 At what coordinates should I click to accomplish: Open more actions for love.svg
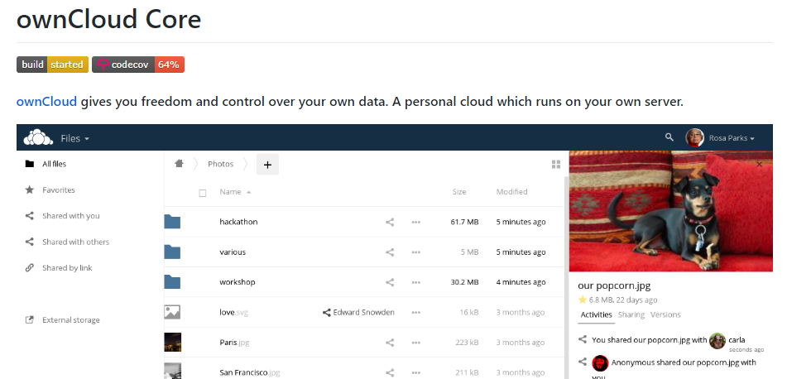[415, 312]
